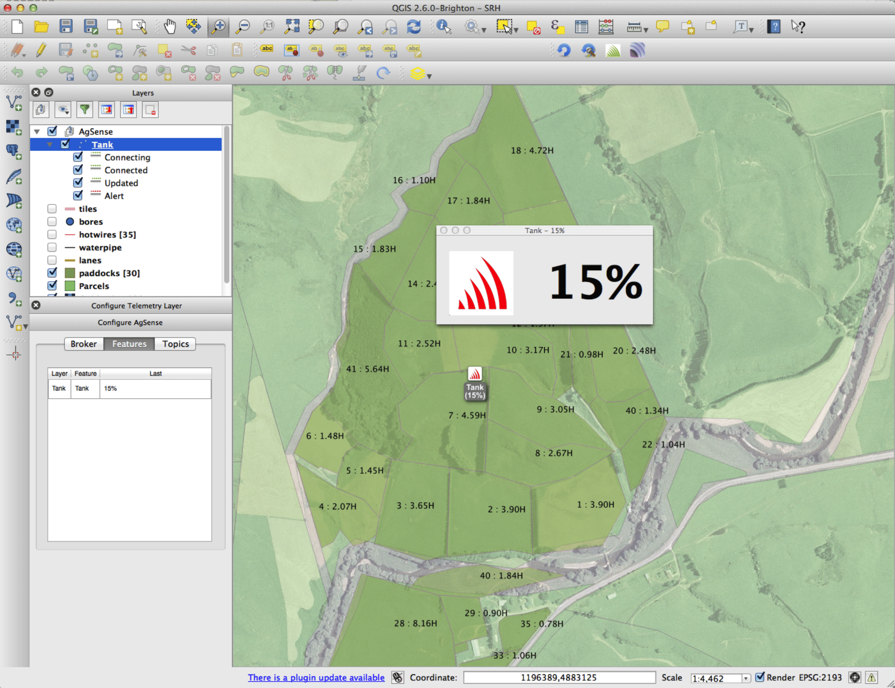Toggle the AgSense group checkbox
The width and height of the screenshot is (895, 688).
pos(52,131)
